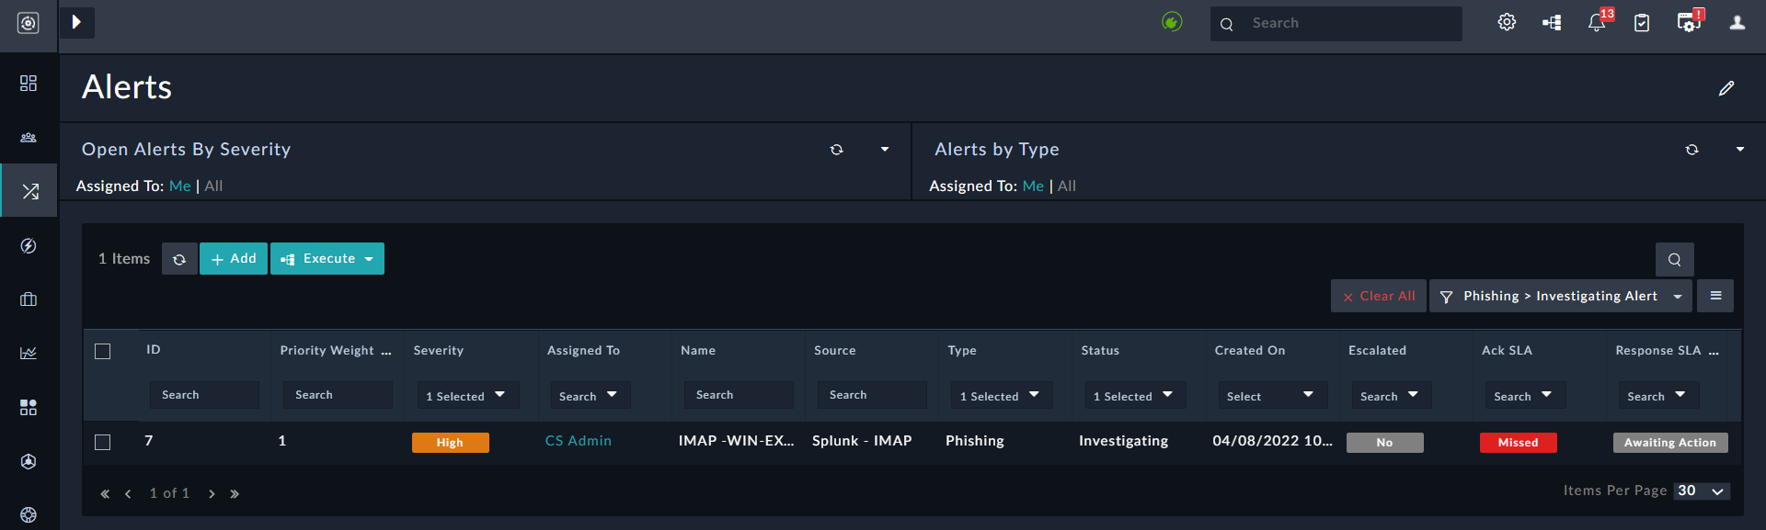Image resolution: width=1766 pixels, height=530 pixels.
Task: Expand the Severity filter dropdown
Action: 467,396
